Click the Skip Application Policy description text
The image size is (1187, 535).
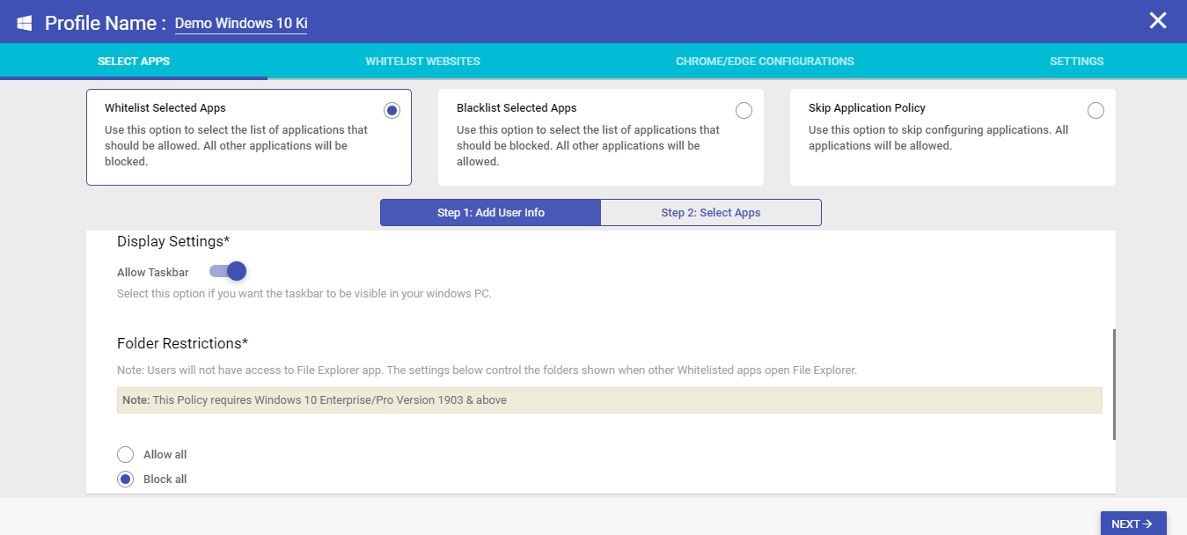(938, 138)
